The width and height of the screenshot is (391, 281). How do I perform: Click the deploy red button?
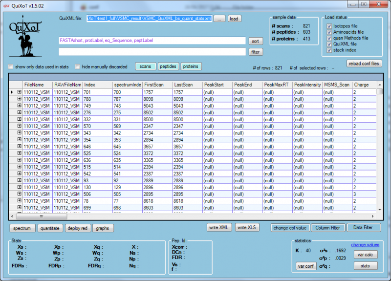(78, 228)
